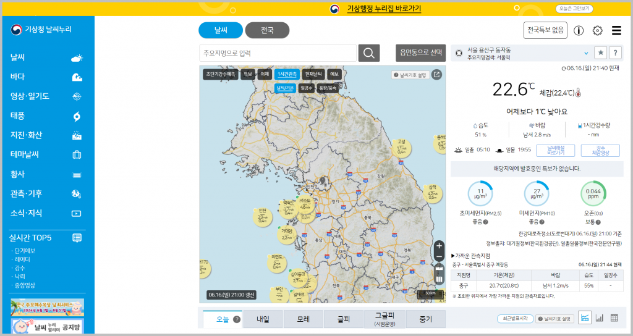
Task: Open the 오늘 forecast tab
Action: point(223,319)
